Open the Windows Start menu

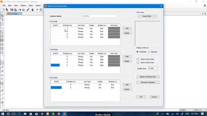tap(3, 114)
